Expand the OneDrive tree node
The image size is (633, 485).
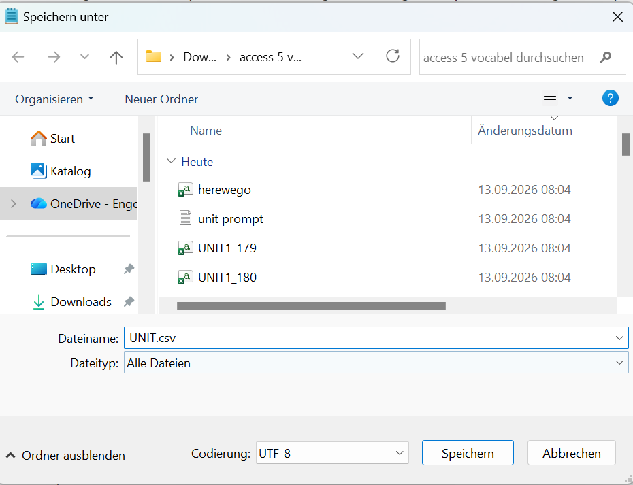[x=14, y=204]
